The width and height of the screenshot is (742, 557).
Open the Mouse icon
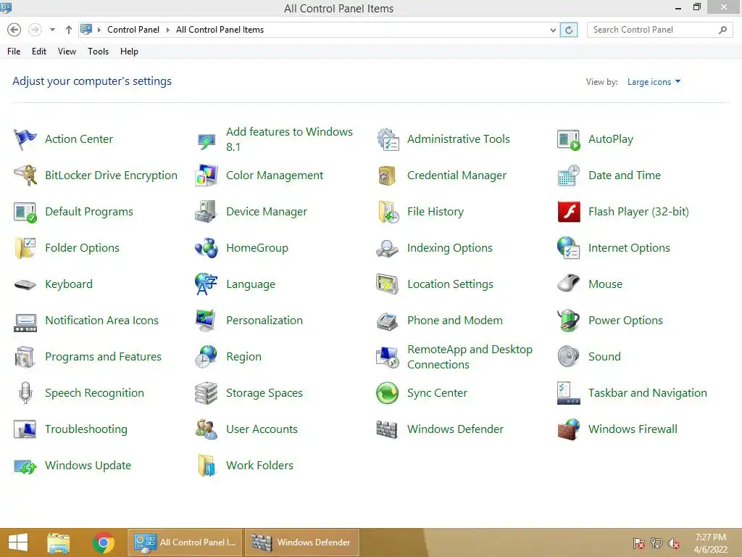pos(569,284)
